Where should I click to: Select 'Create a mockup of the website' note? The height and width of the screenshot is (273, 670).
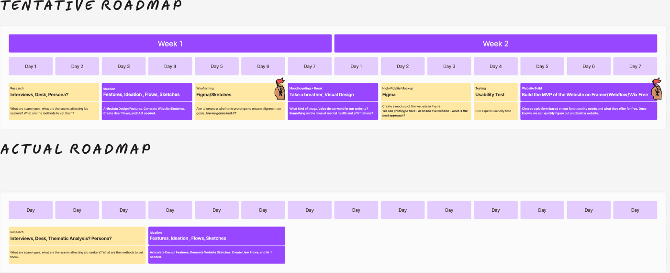[x=426, y=111]
